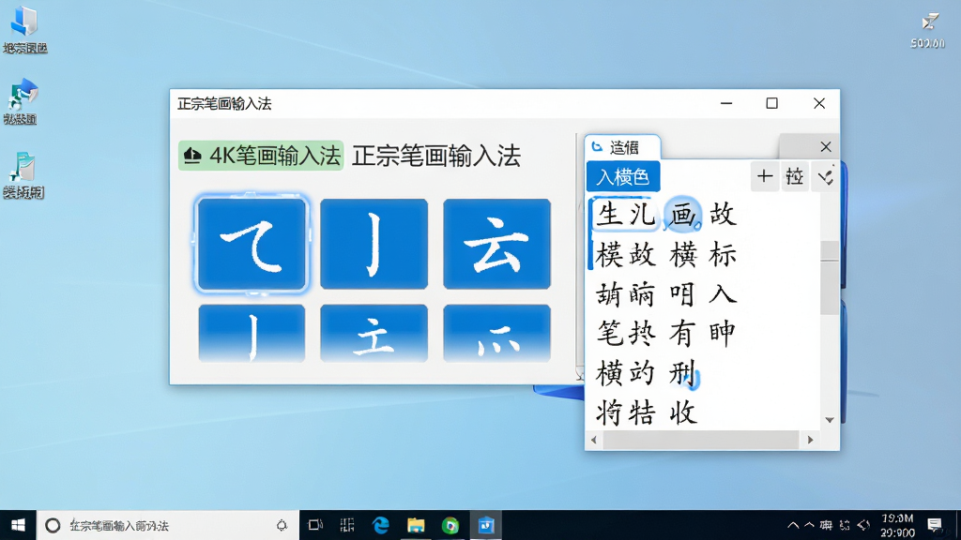Click the volume icon in system tray
The height and width of the screenshot is (540, 961).
[x=863, y=525]
